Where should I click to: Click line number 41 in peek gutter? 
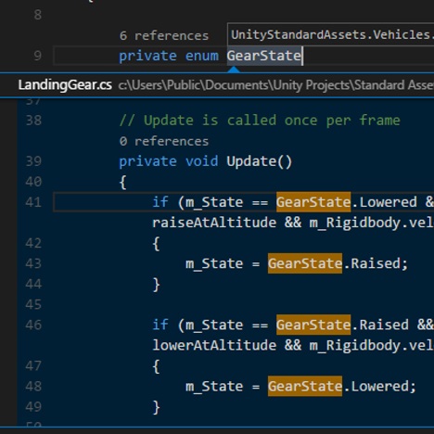click(x=33, y=202)
